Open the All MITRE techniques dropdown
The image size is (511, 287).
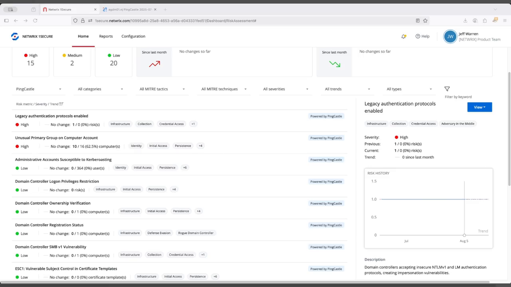(224, 89)
